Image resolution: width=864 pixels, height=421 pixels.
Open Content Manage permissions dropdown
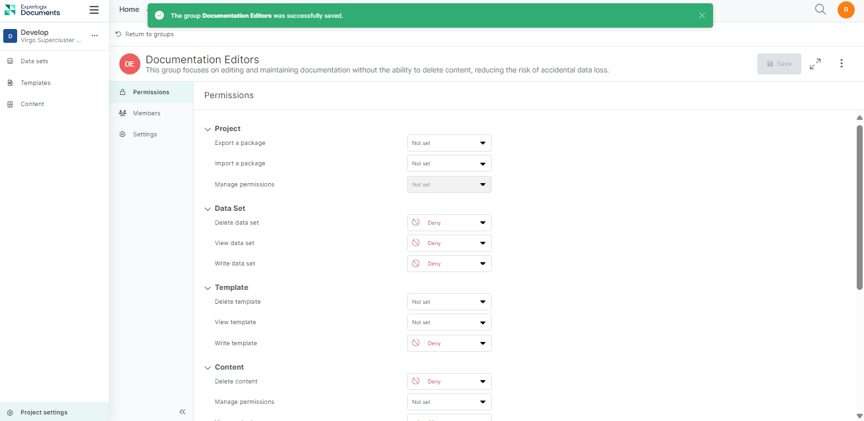(x=449, y=402)
